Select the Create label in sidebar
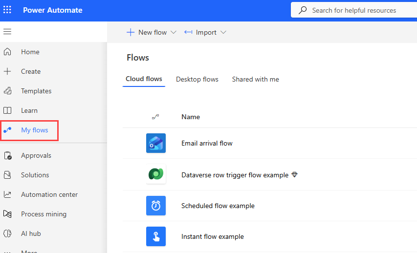Viewport: 417px width, 253px height. (31, 71)
